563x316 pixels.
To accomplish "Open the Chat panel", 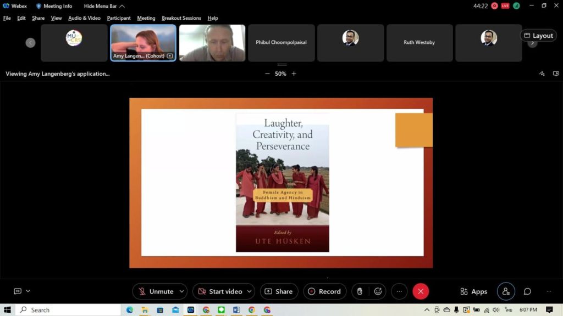I will point(527,291).
